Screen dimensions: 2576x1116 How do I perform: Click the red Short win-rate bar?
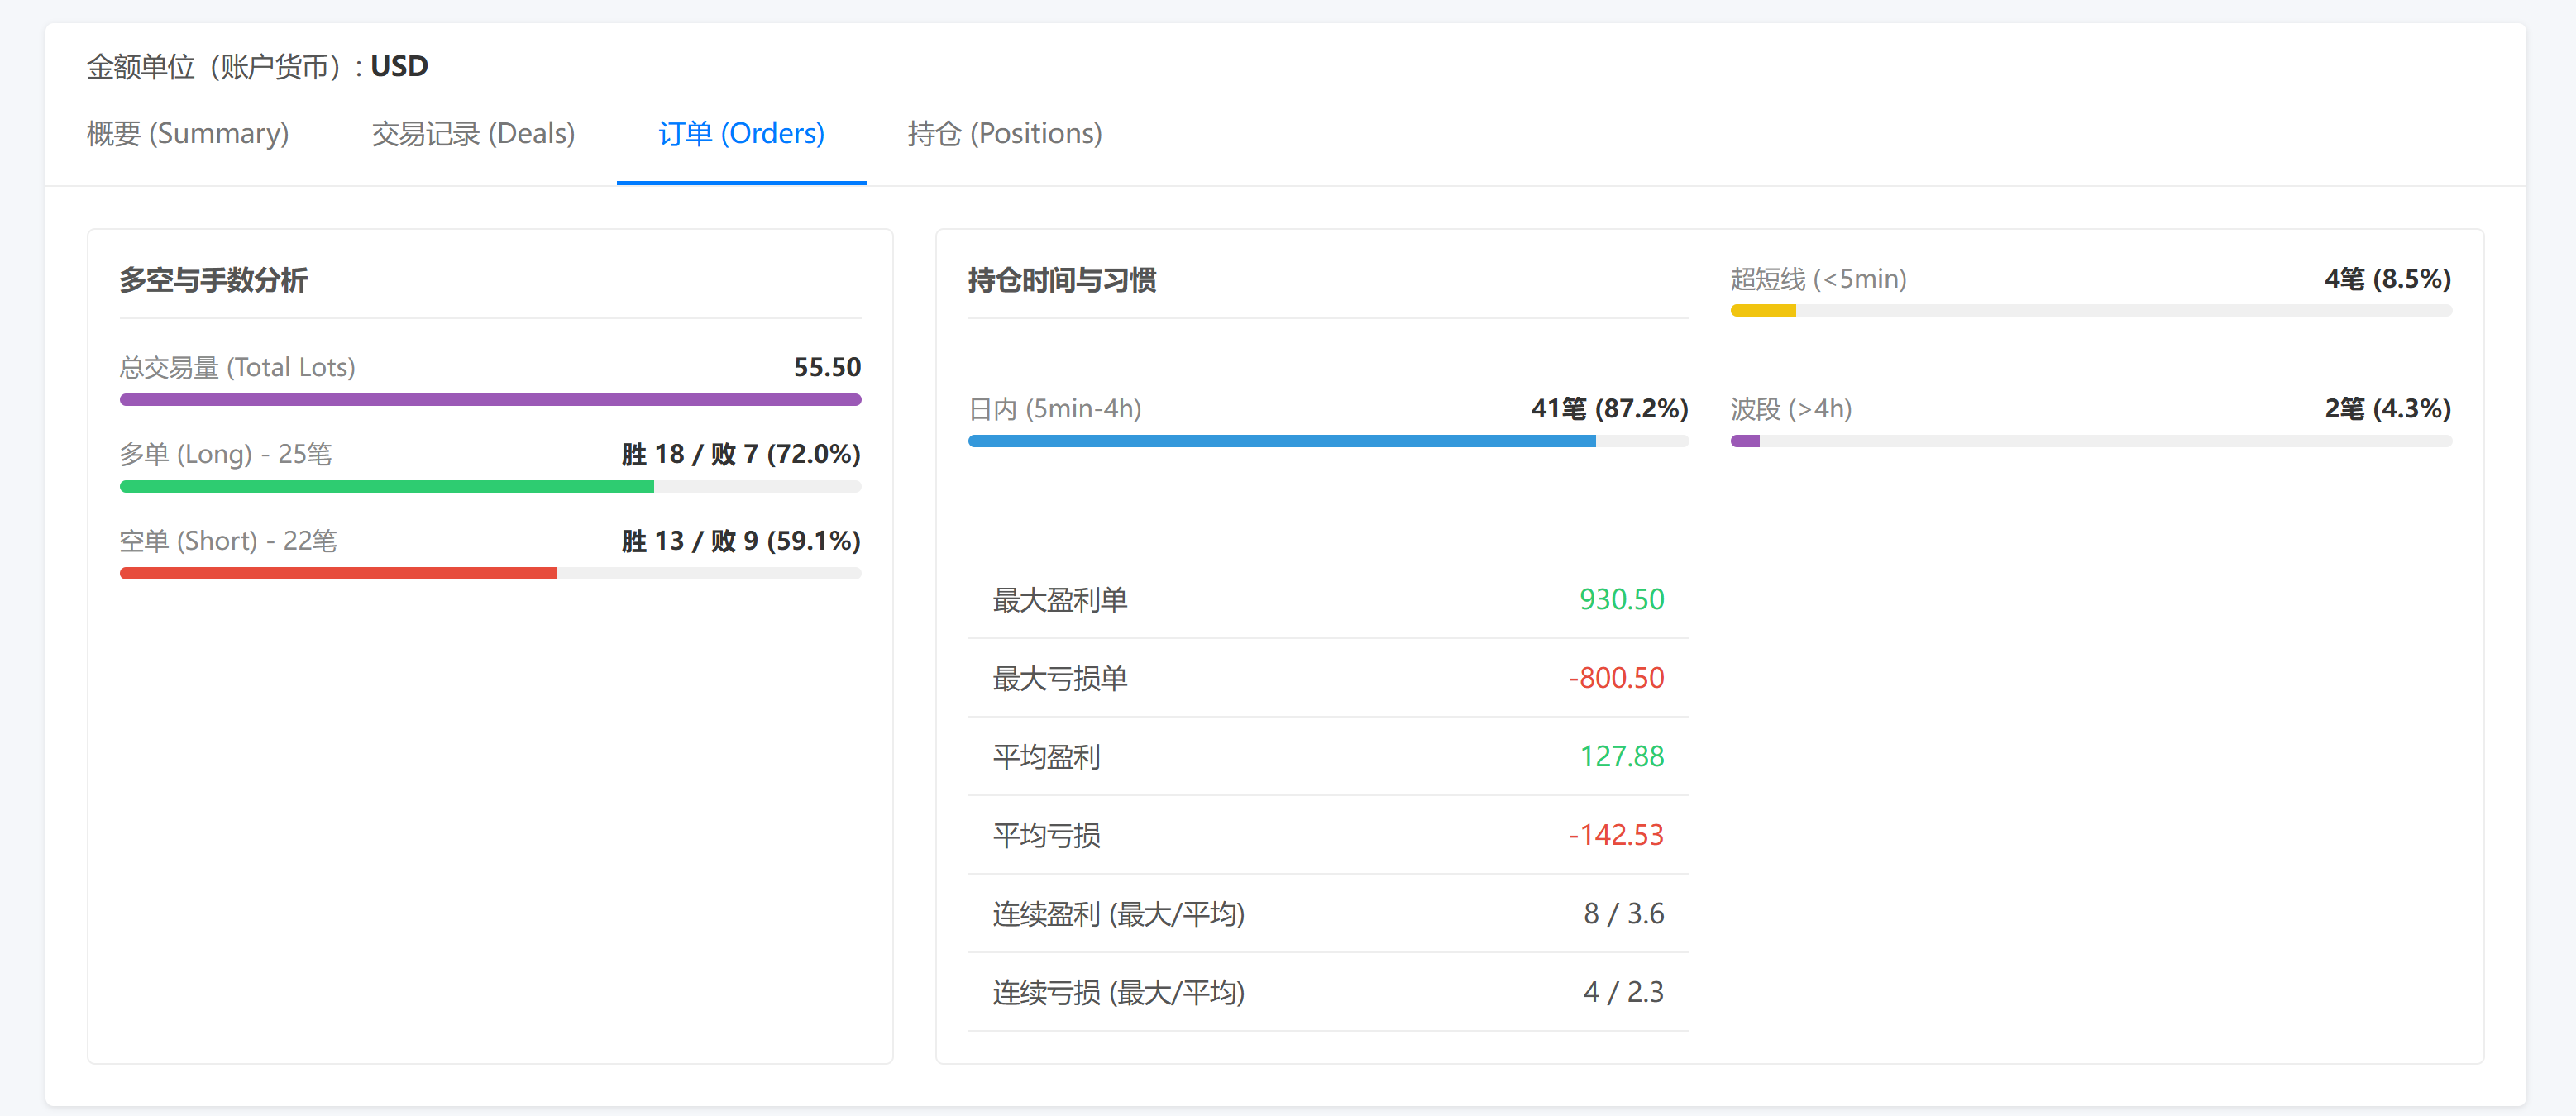(x=338, y=574)
